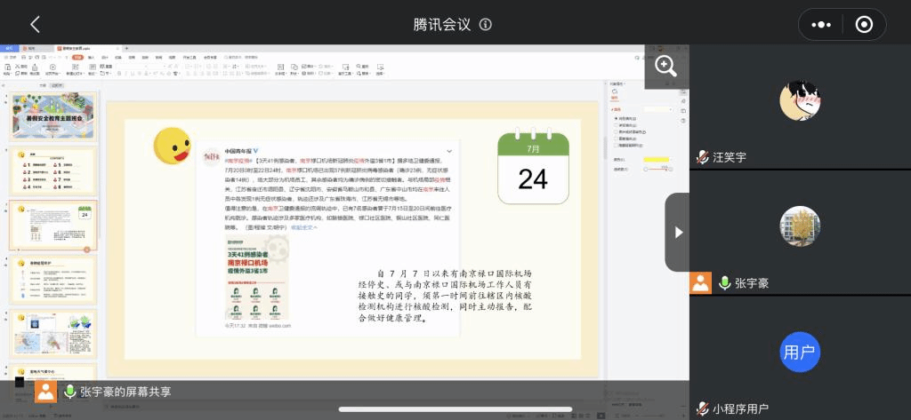Click the chevron at Weibo post corner

(449, 151)
